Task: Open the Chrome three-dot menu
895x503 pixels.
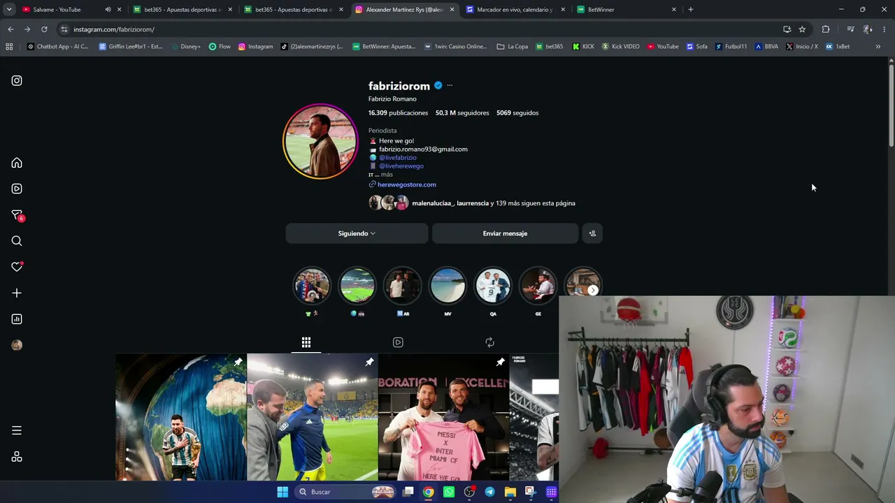Action: tap(885, 29)
